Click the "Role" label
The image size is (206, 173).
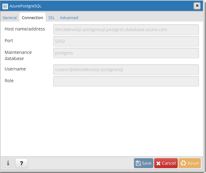click(x=9, y=81)
